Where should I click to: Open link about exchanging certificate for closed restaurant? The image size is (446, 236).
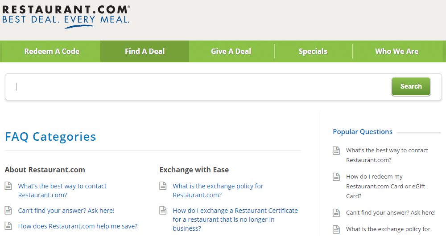[235, 220]
